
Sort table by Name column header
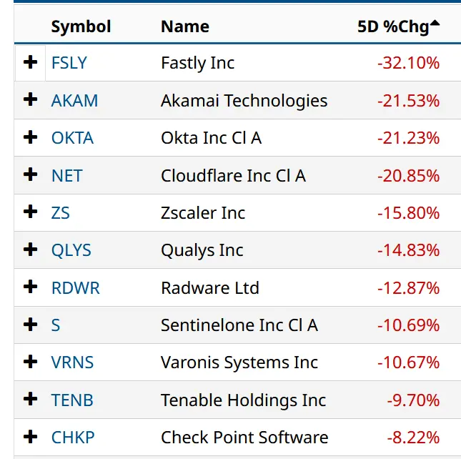(x=184, y=27)
